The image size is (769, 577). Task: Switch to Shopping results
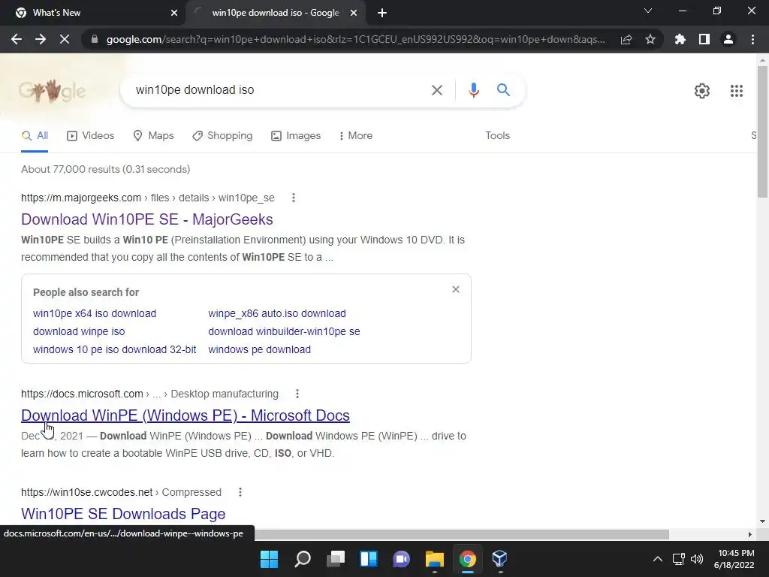pyautogui.click(x=222, y=135)
